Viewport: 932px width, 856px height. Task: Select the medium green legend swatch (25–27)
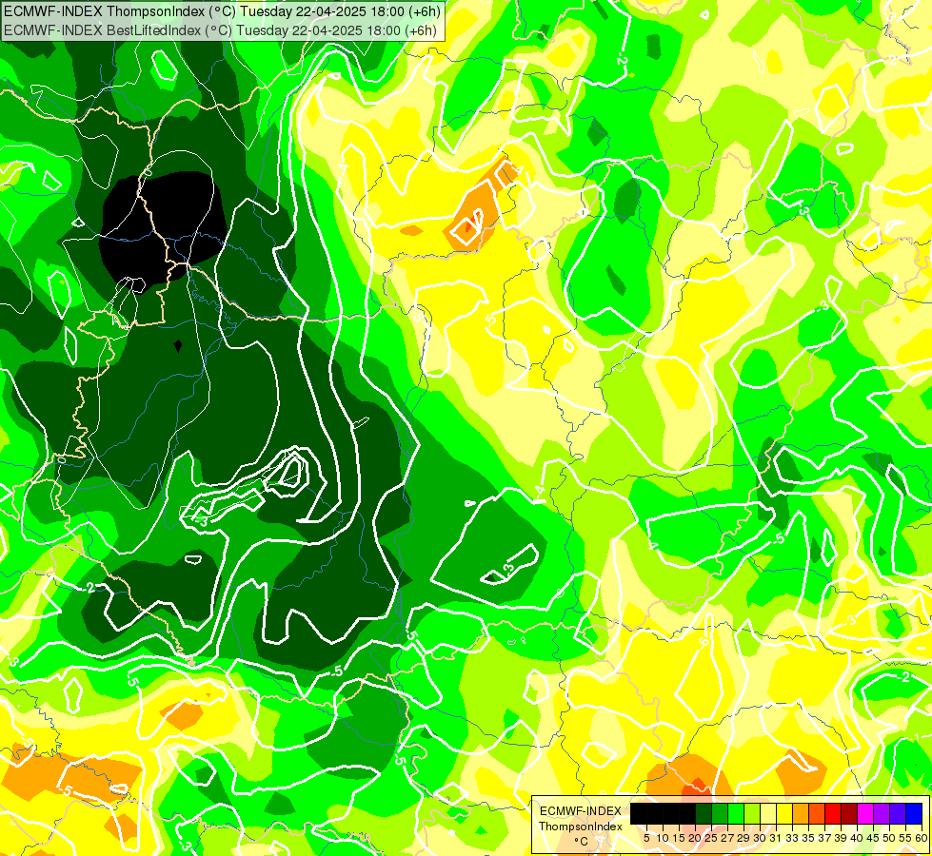[720, 813]
